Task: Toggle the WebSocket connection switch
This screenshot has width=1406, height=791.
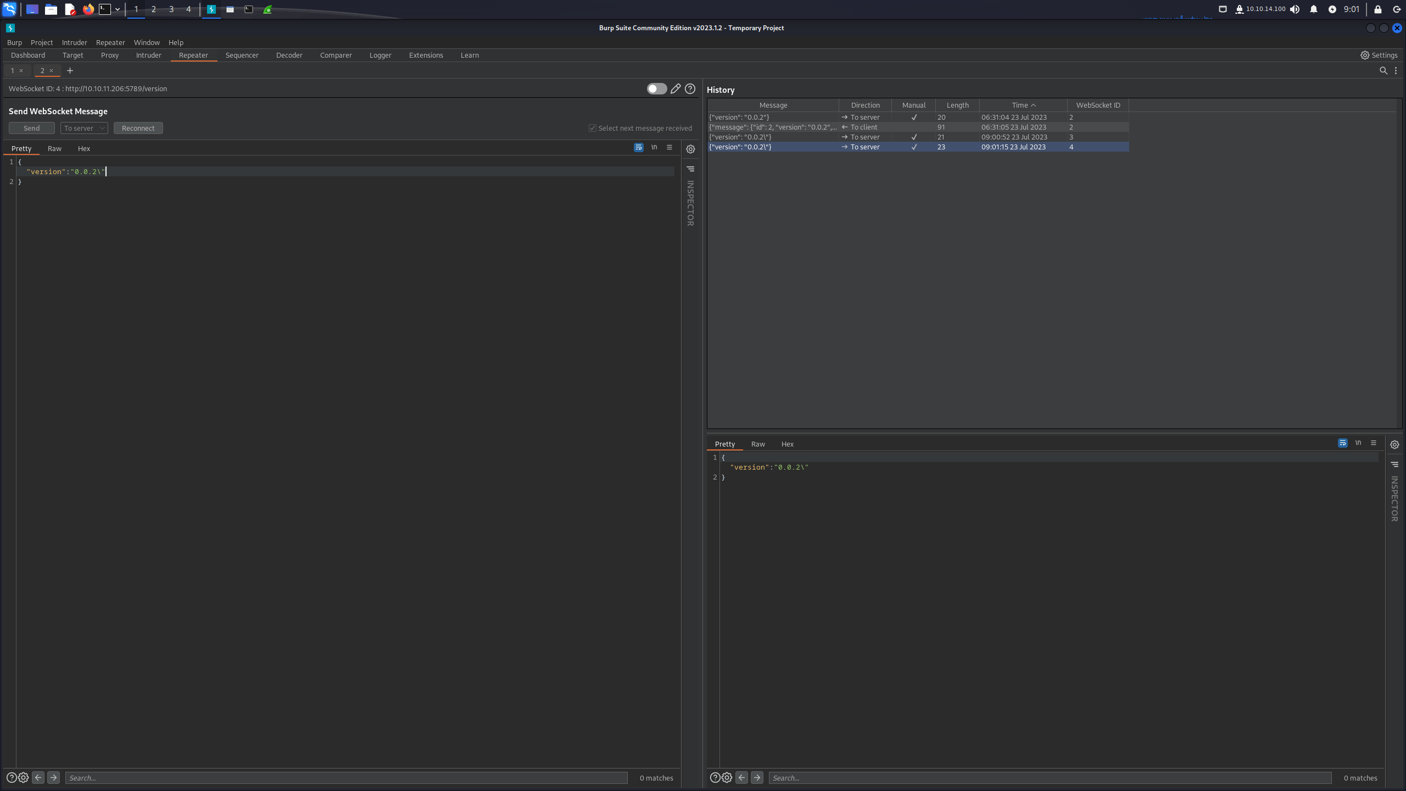Action: (x=656, y=88)
